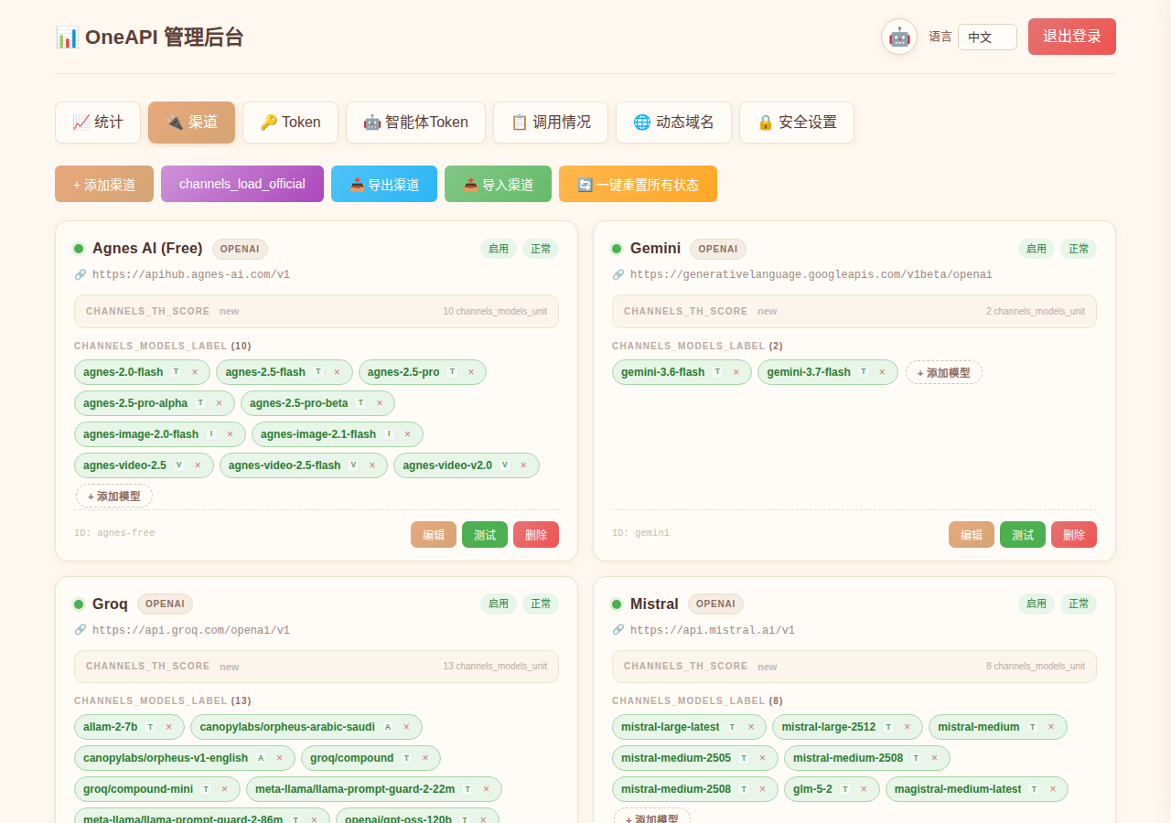Remove agnes-2.5-pro model with its ×

[x=471, y=372]
